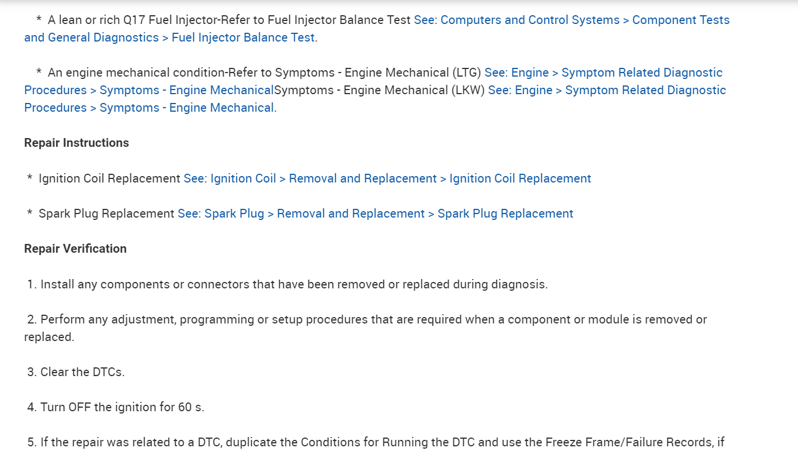
Task: Click the 'Clear the DTCs' step
Action: (82, 372)
